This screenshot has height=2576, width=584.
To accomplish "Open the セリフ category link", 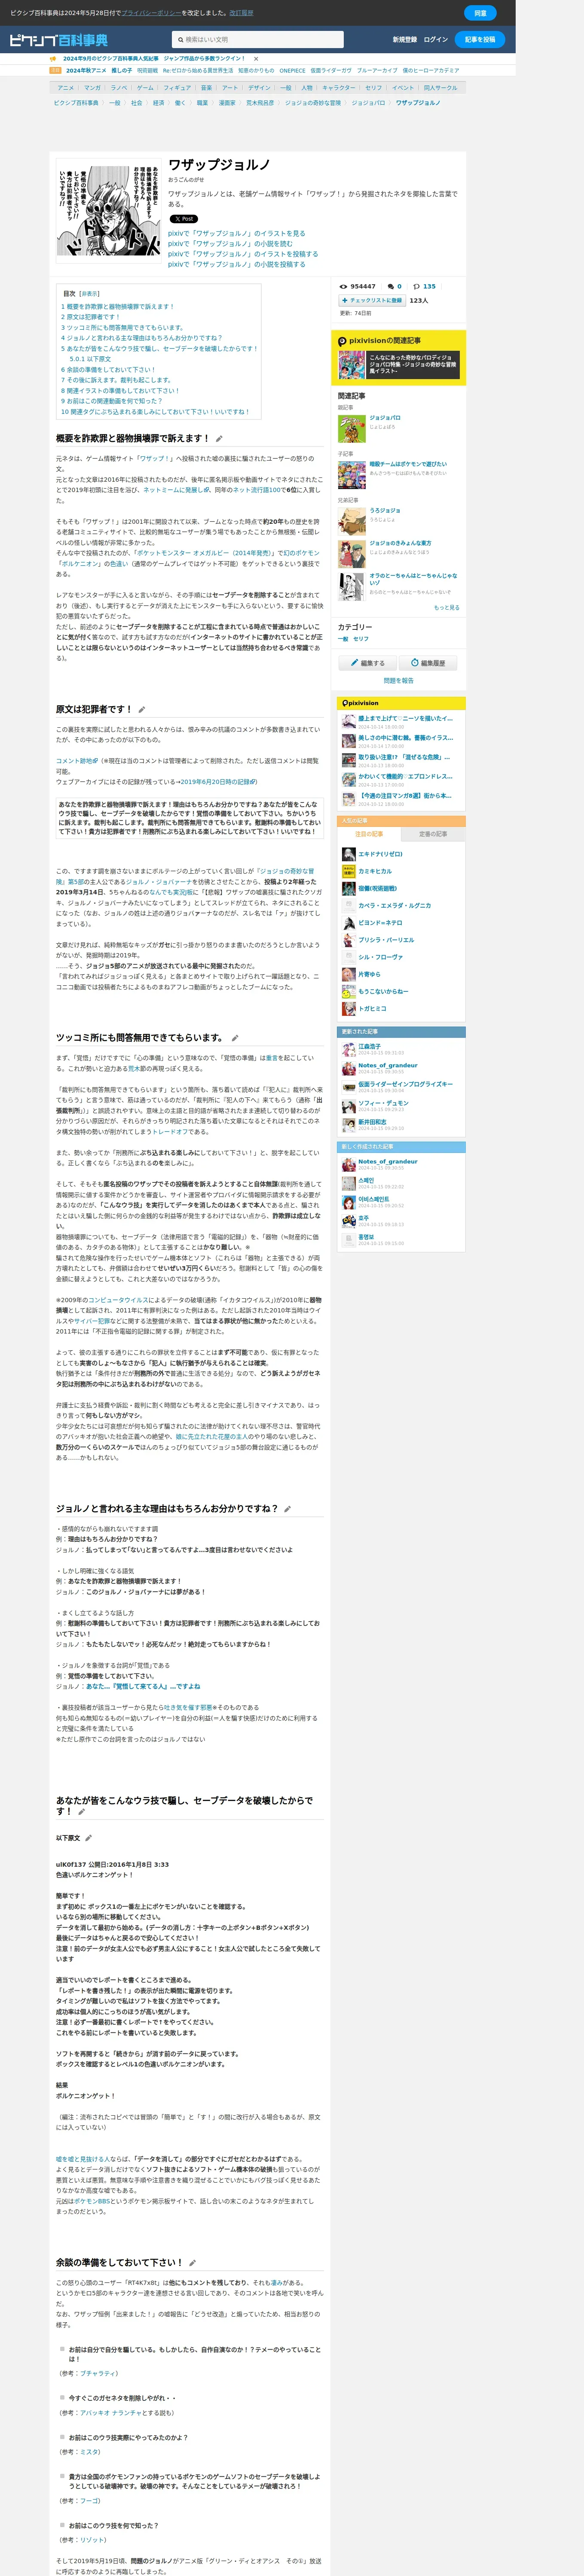I will pos(361,639).
